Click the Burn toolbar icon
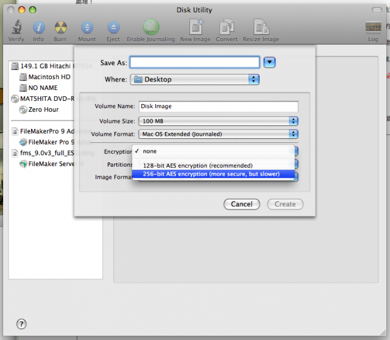Viewport: 390px width, 340px height. click(60, 27)
